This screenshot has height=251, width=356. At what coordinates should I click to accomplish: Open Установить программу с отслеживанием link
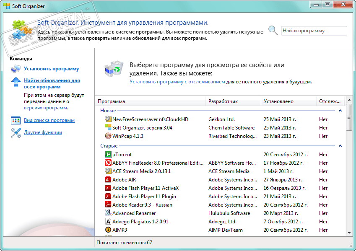(177, 82)
